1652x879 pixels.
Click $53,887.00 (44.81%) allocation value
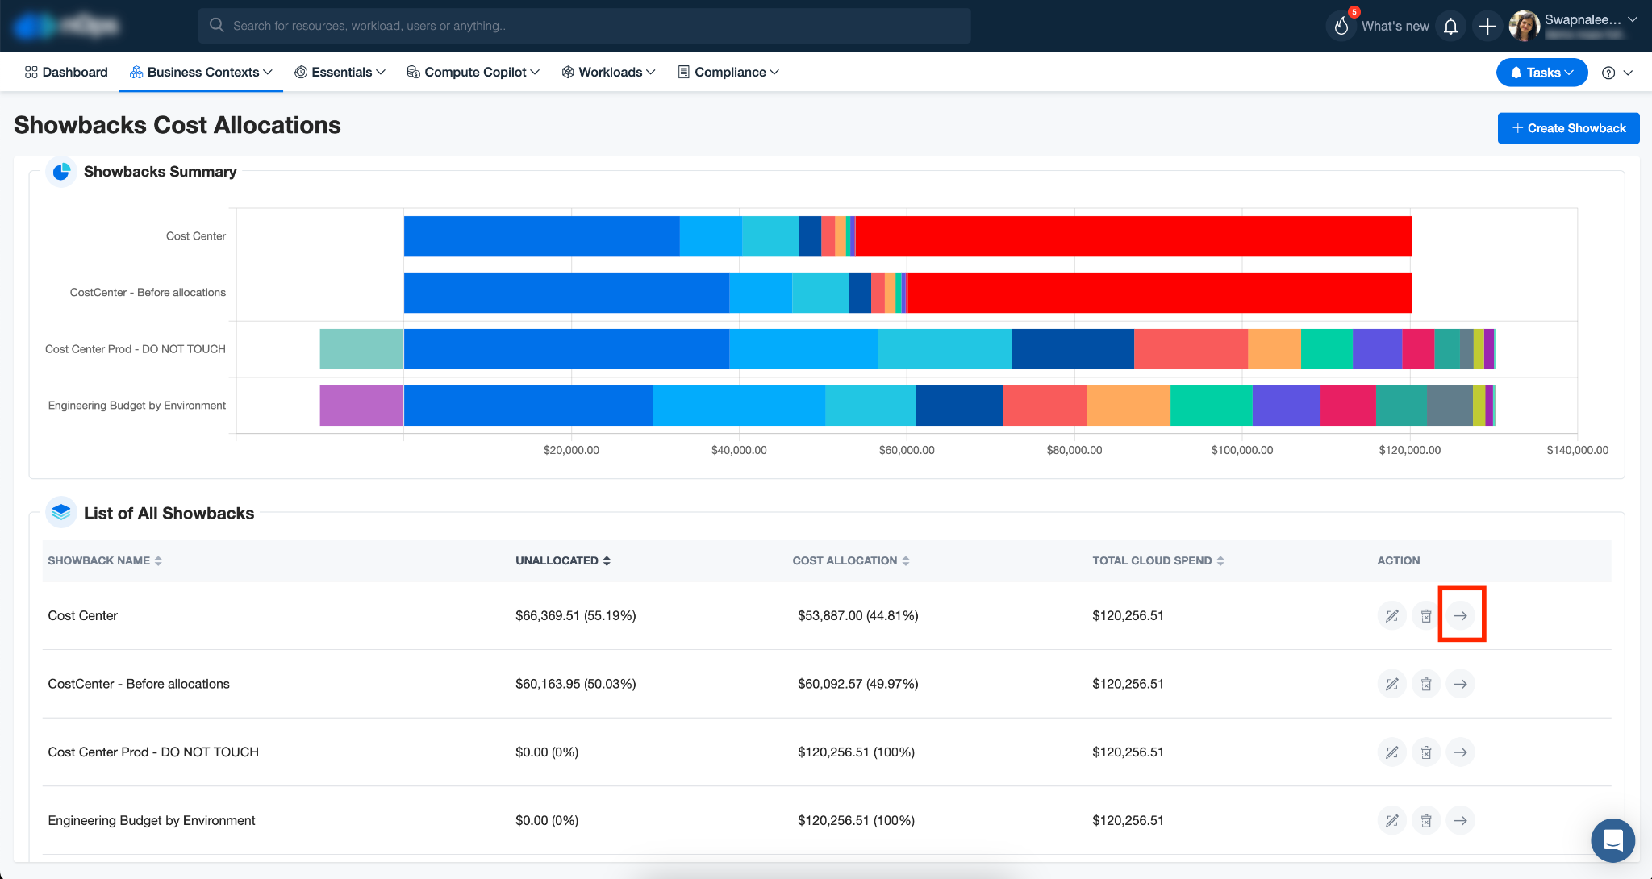point(858,615)
